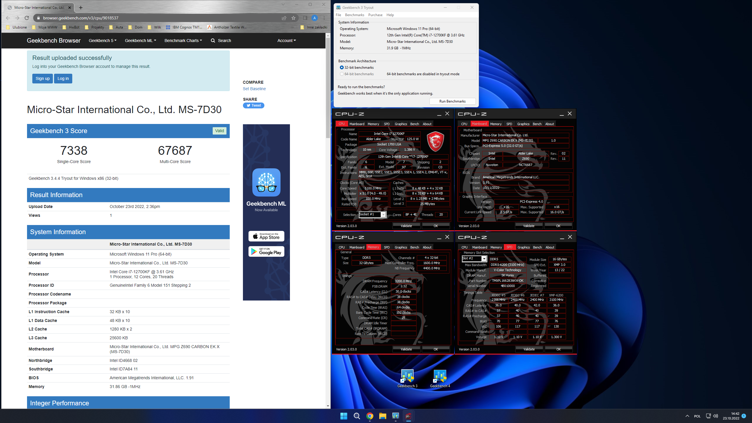Viewport: 752px width, 423px height.
Task: Click the Set Baseline link
Action: click(x=254, y=89)
